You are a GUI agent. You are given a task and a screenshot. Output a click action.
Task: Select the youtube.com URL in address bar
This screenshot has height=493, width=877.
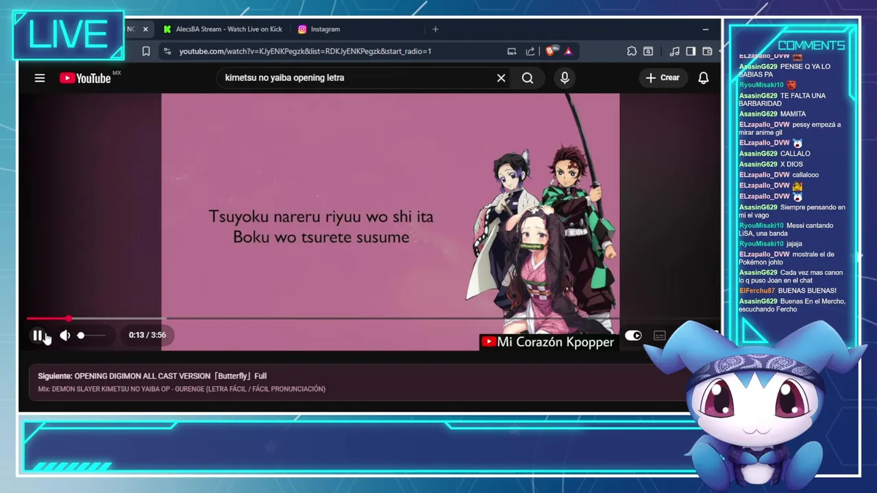pyautogui.click(x=305, y=51)
